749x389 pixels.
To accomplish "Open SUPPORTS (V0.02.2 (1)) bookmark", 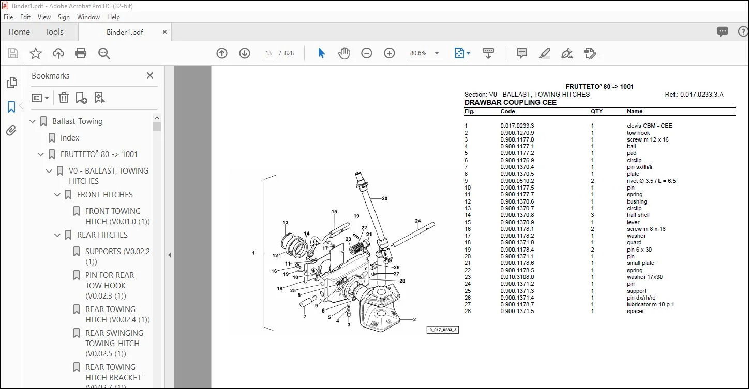I will pos(117,257).
